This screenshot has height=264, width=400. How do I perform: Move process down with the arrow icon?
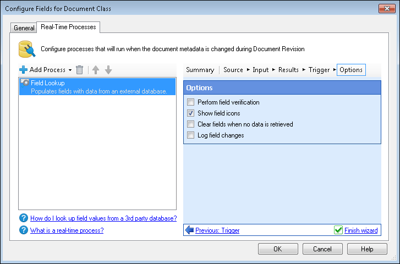(x=108, y=70)
